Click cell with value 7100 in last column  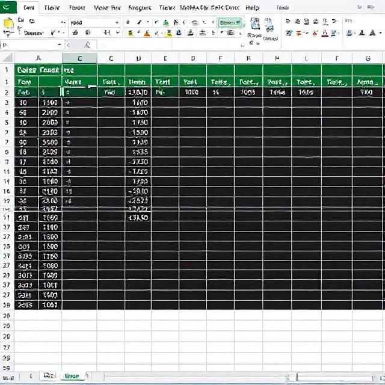(x=368, y=92)
